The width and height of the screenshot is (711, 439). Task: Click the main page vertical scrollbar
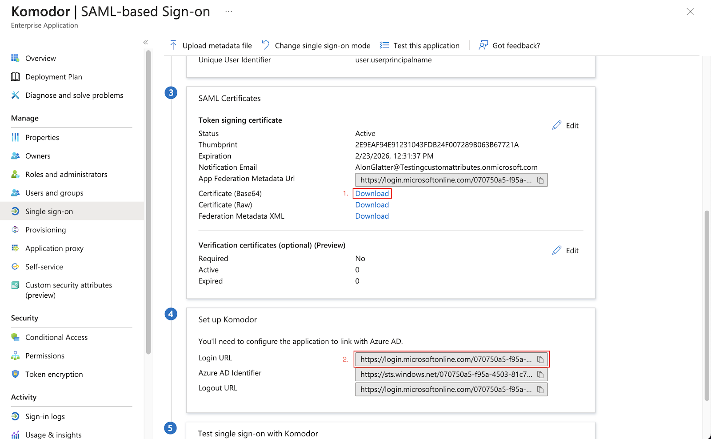[707, 306]
